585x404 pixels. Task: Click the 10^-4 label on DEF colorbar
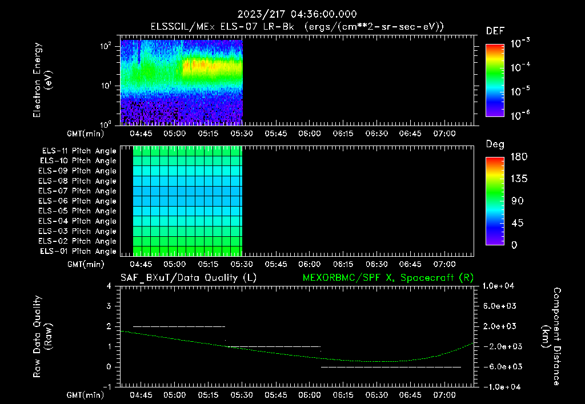(520, 67)
